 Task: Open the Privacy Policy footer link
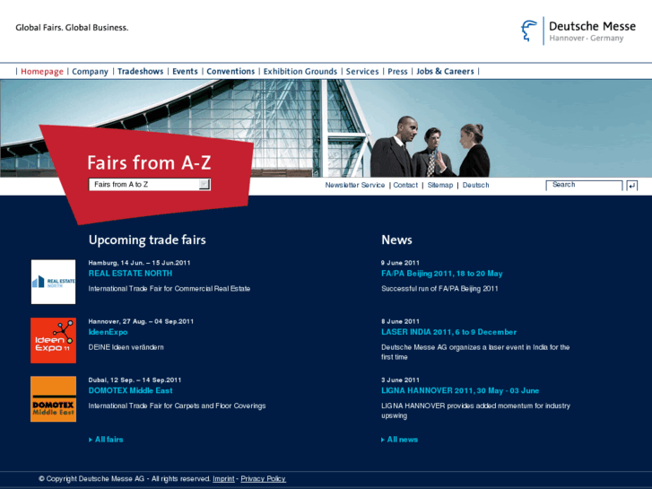pyautogui.click(x=263, y=478)
